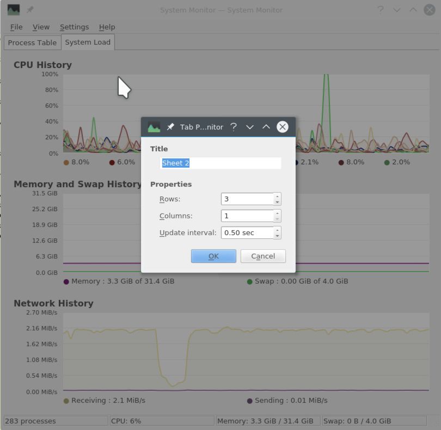Click the 'Memory : 3.3 GiB of 31.4 GiB' legend
This screenshot has width=441, height=430.
[x=123, y=281]
